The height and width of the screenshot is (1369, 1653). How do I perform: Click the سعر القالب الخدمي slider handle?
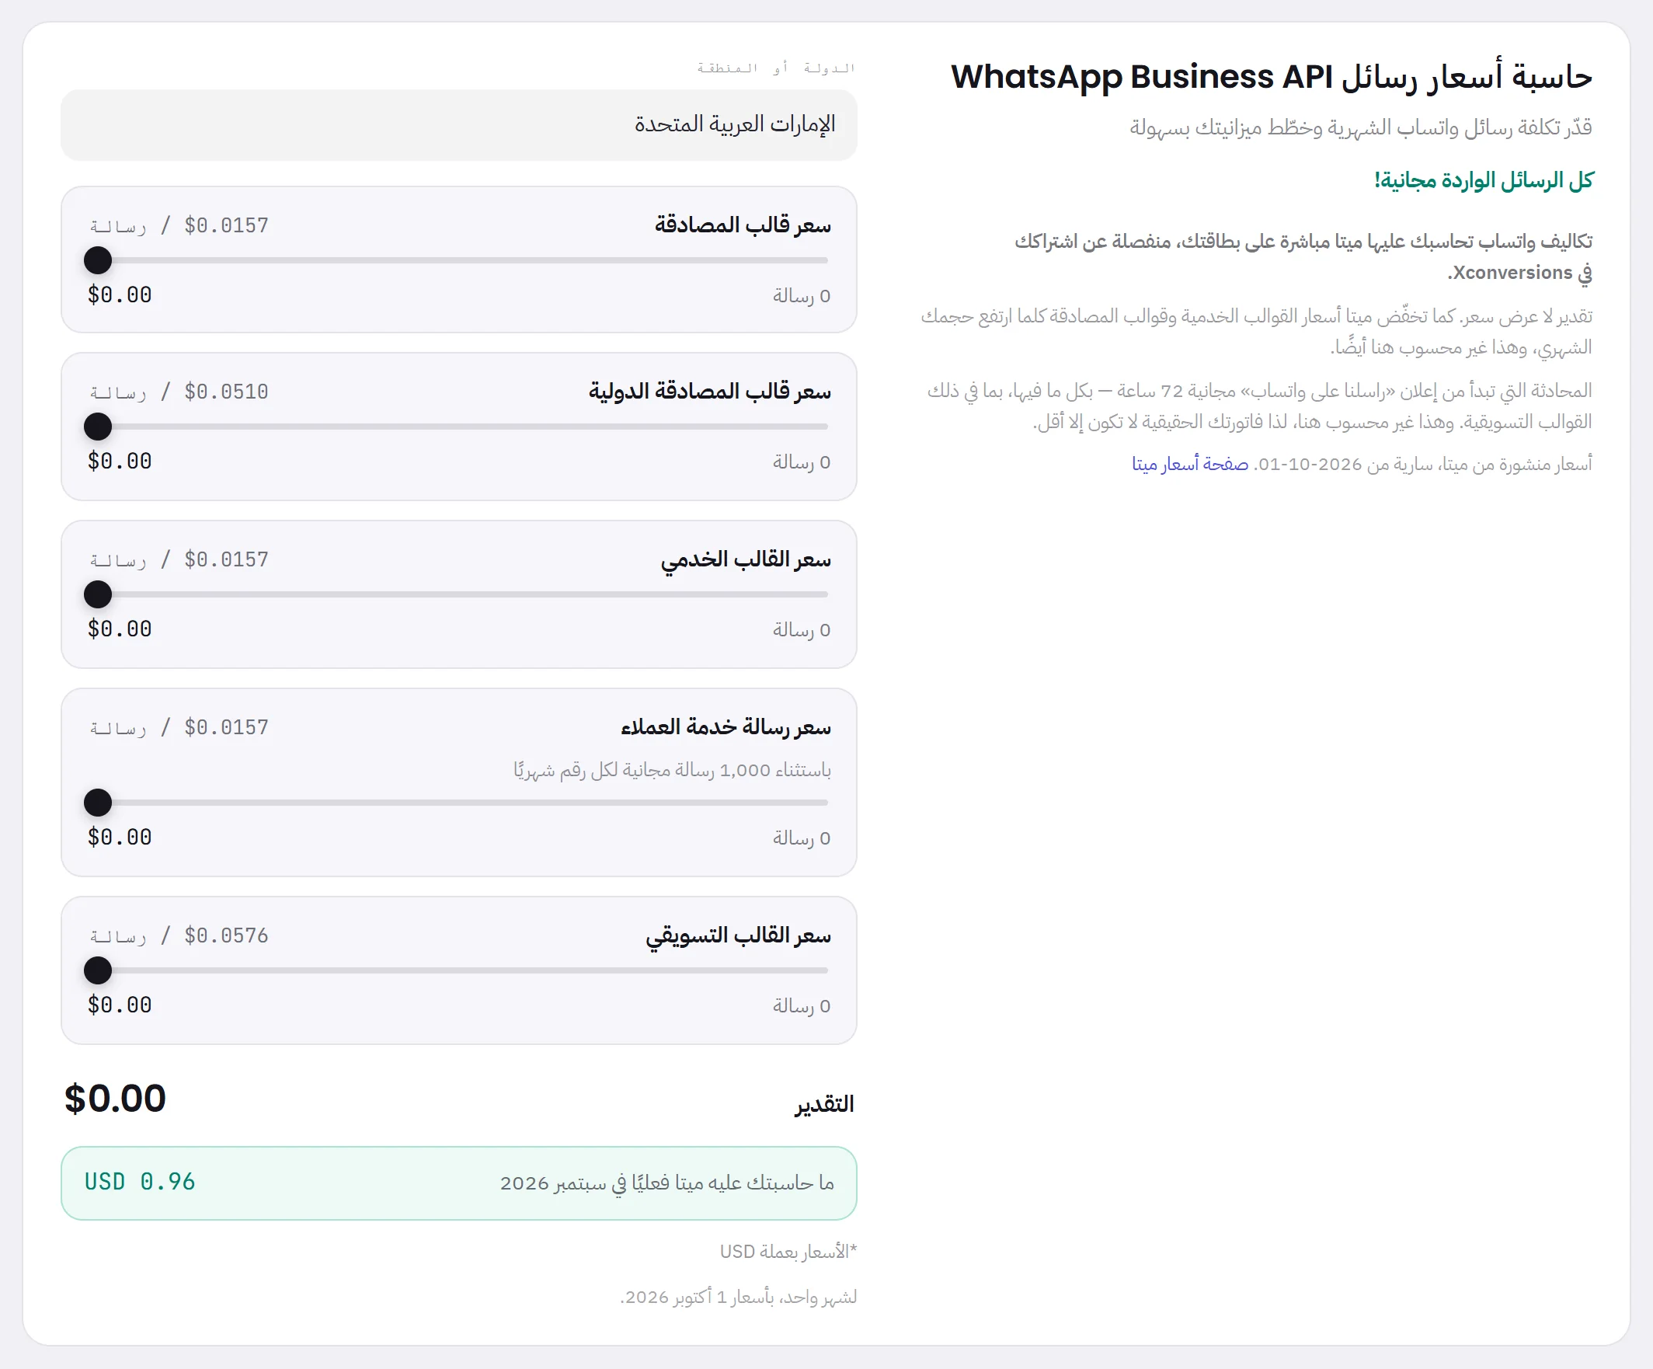tap(98, 594)
